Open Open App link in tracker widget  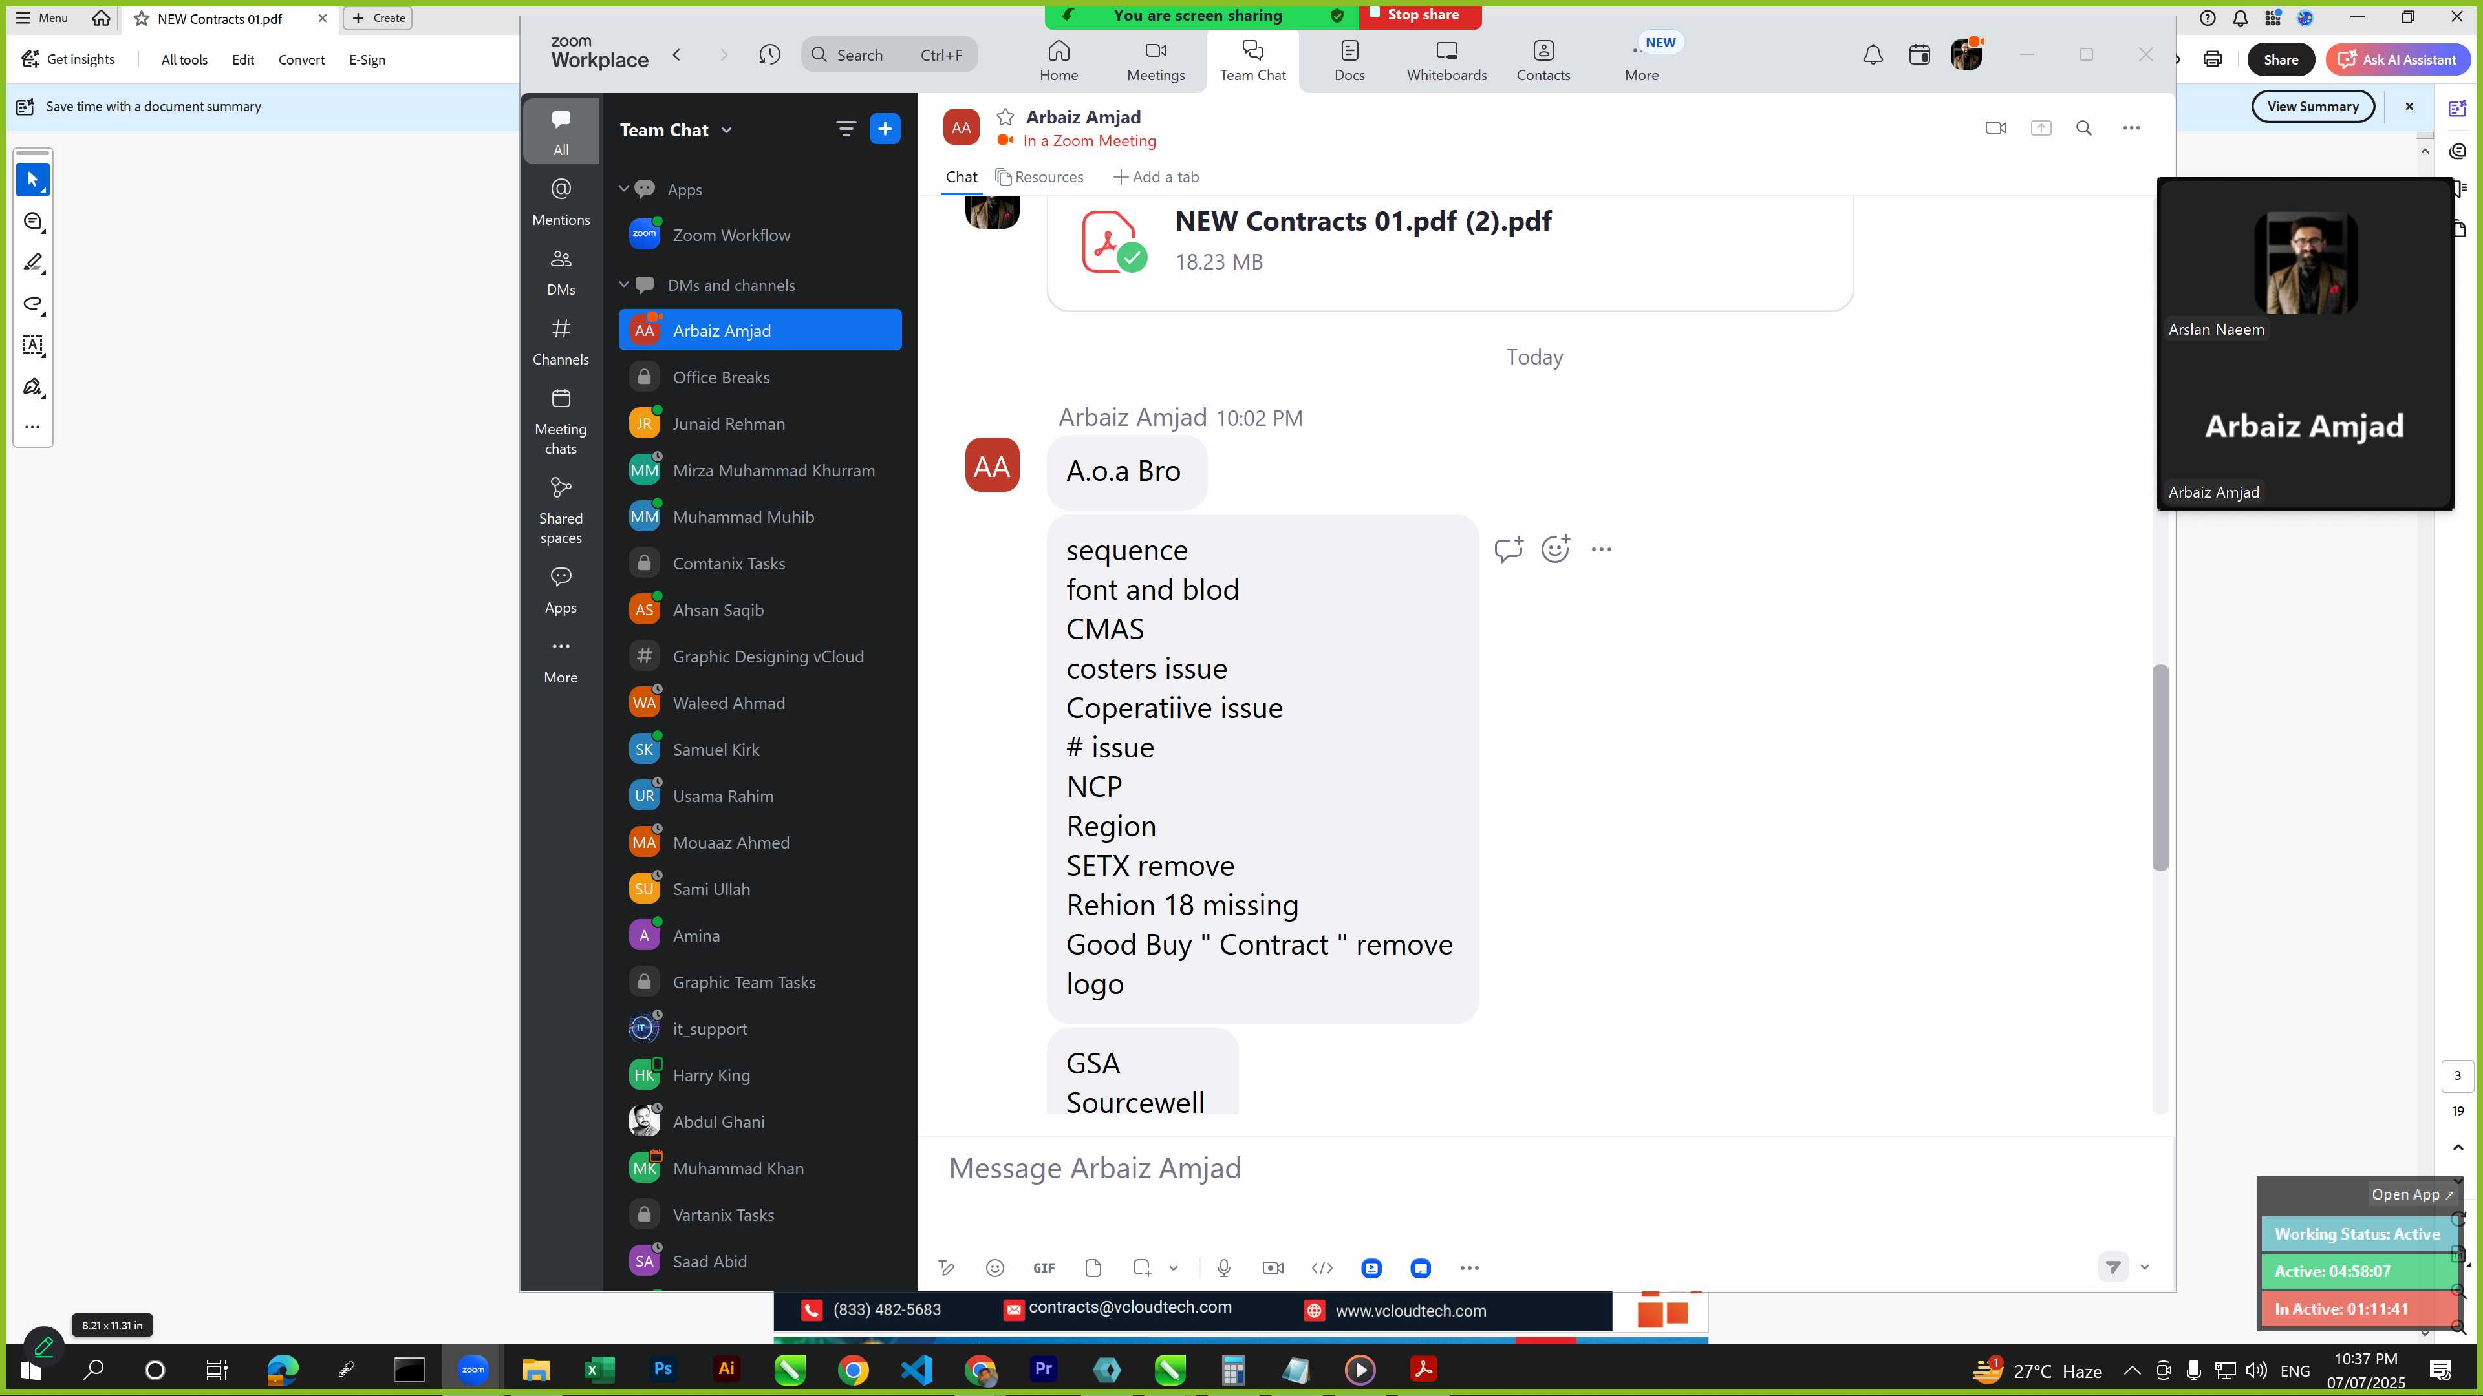pos(2413,1194)
